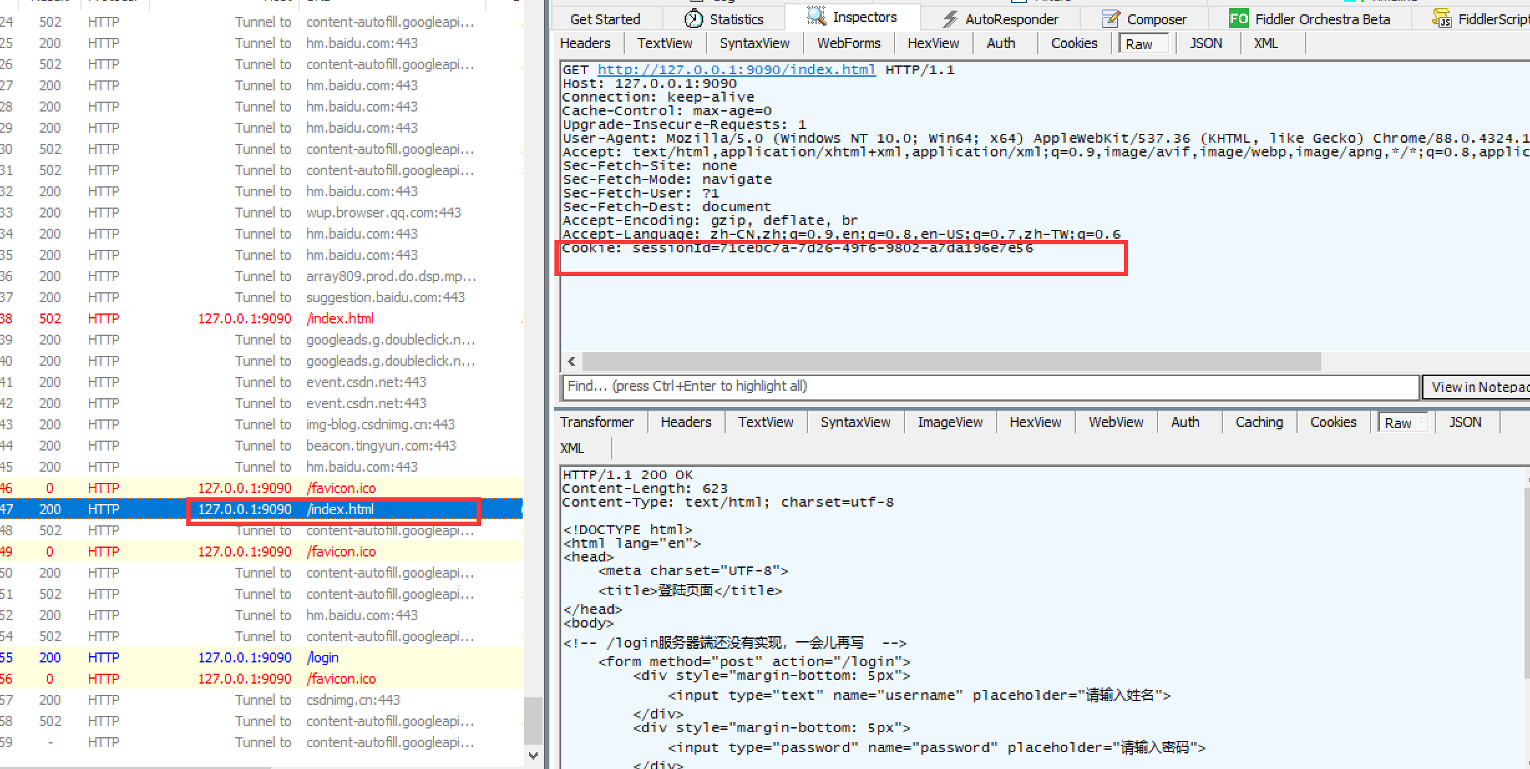Open the response ImageView tab

pos(949,423)
